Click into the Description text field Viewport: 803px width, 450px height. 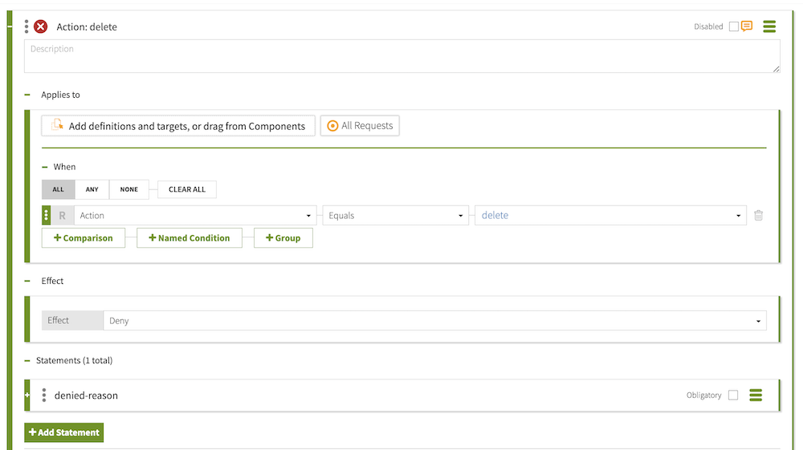point(401,56)
